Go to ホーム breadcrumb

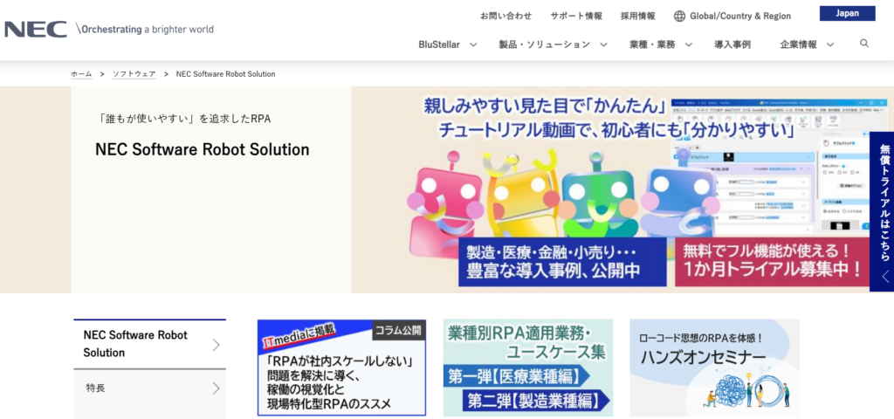[81, 74]
